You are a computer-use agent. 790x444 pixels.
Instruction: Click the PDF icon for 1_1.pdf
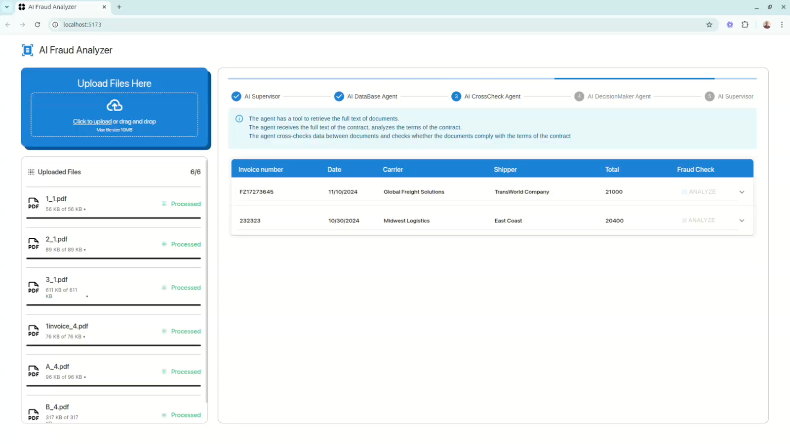[x=34, y=203]
